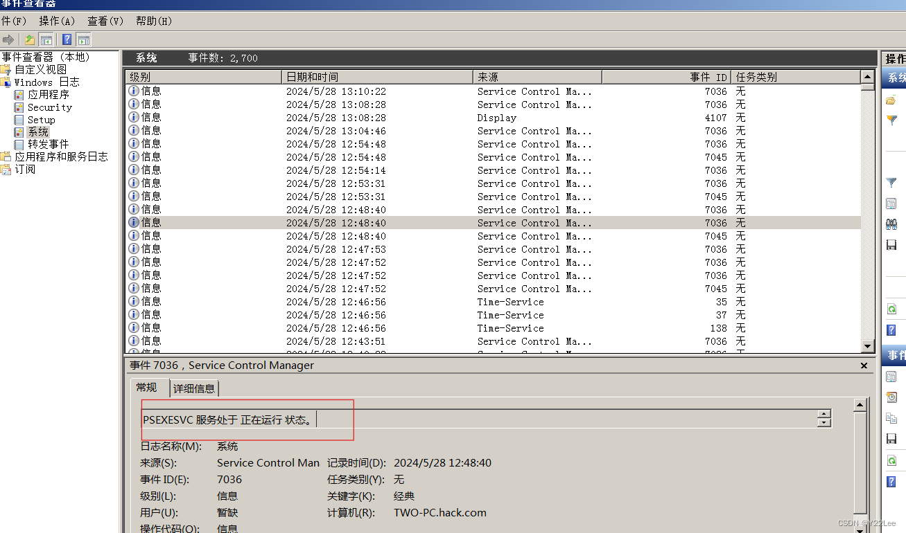
Task: Select the Time-Service row with event ID 35
Action: coord(493,302)
